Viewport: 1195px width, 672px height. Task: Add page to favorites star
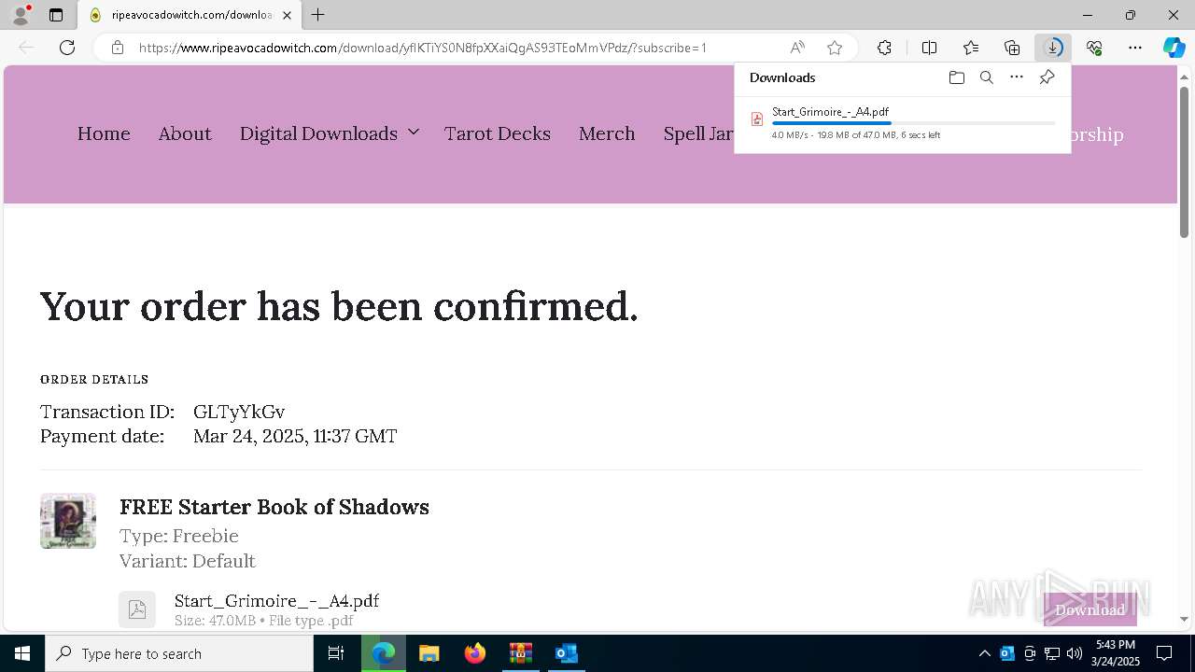coord(835,48)
